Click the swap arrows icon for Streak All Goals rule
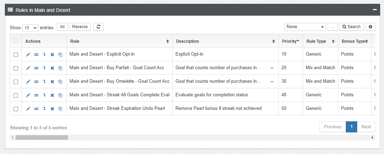 [36, 95]
